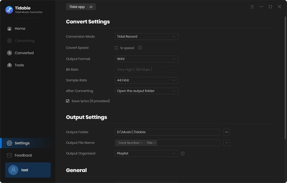Click the info icon next to Output Organized
The width and height of the screenshot is (287, 183).
tap(183, 154)
